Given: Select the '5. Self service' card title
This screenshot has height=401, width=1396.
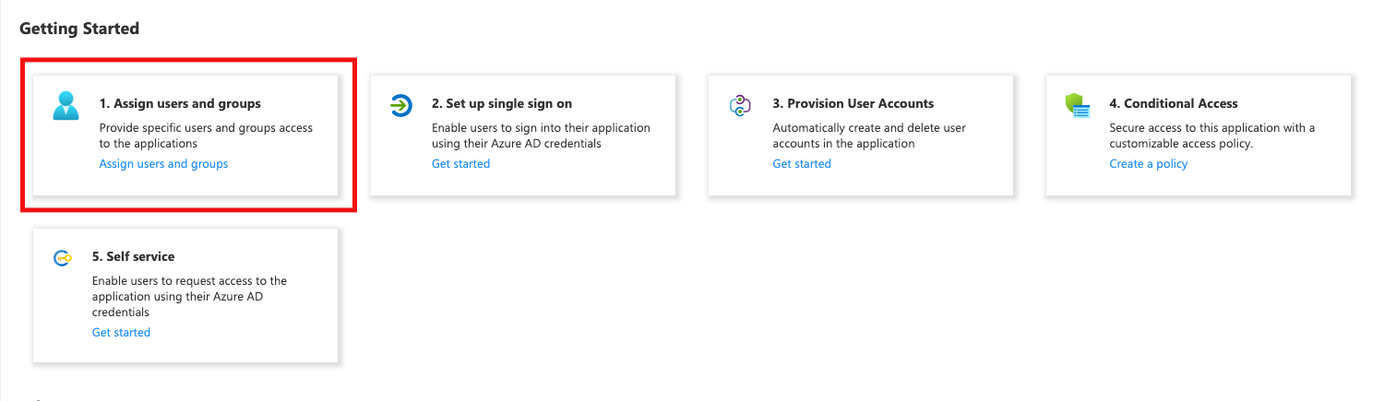Looking at the screenshot, I should [x=133, y=256].
